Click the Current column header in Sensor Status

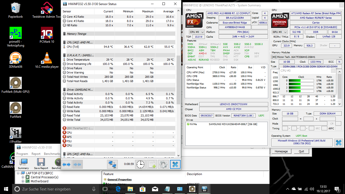point(104,11)
